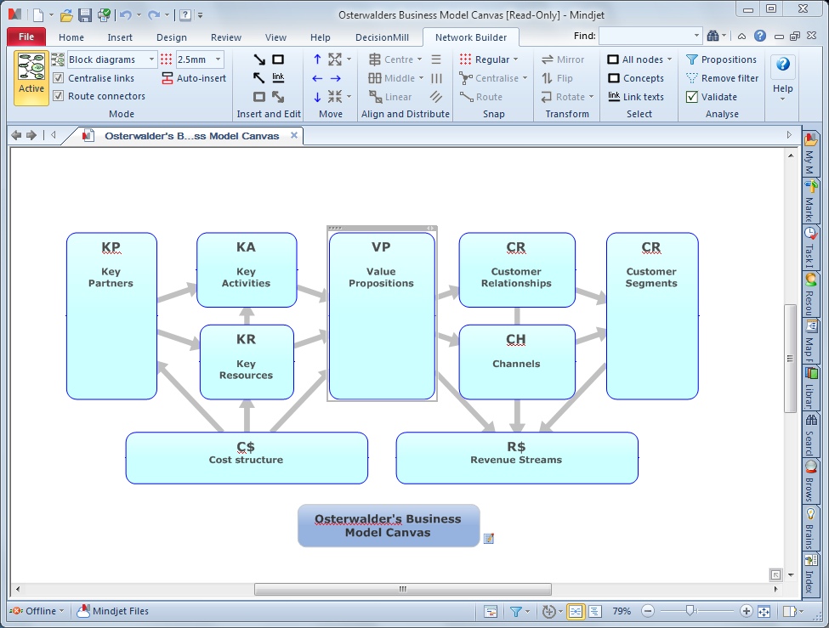Click the zoom slider handle

690,610
